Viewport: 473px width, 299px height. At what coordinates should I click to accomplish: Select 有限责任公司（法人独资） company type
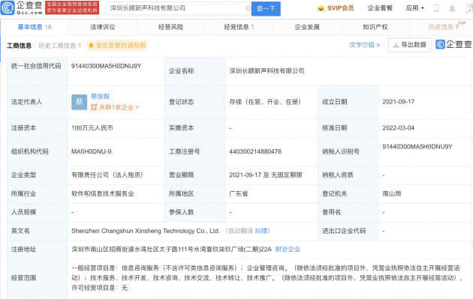[x=107, y=175]
